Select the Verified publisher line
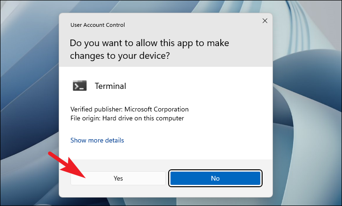Image resolution: width=342 pixels, height=206 pixels. click(x=130, y=109)
